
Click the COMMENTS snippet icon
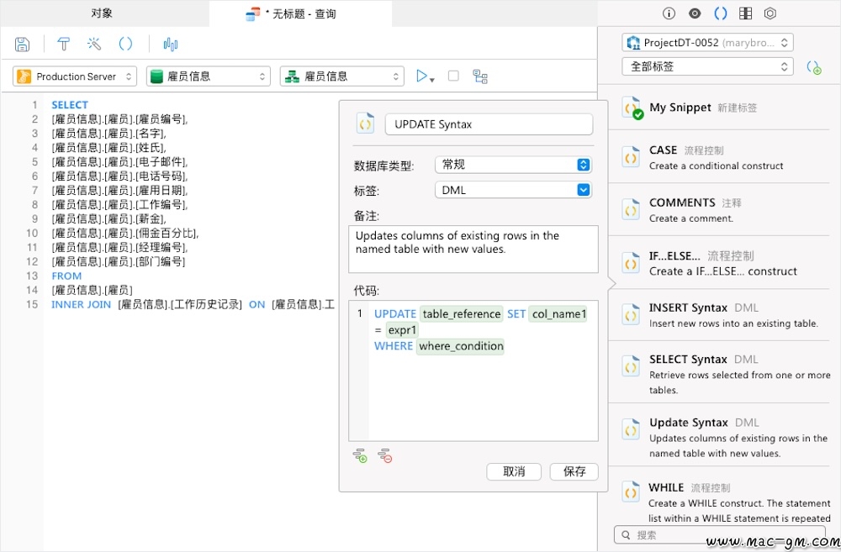tap(631, 210)
